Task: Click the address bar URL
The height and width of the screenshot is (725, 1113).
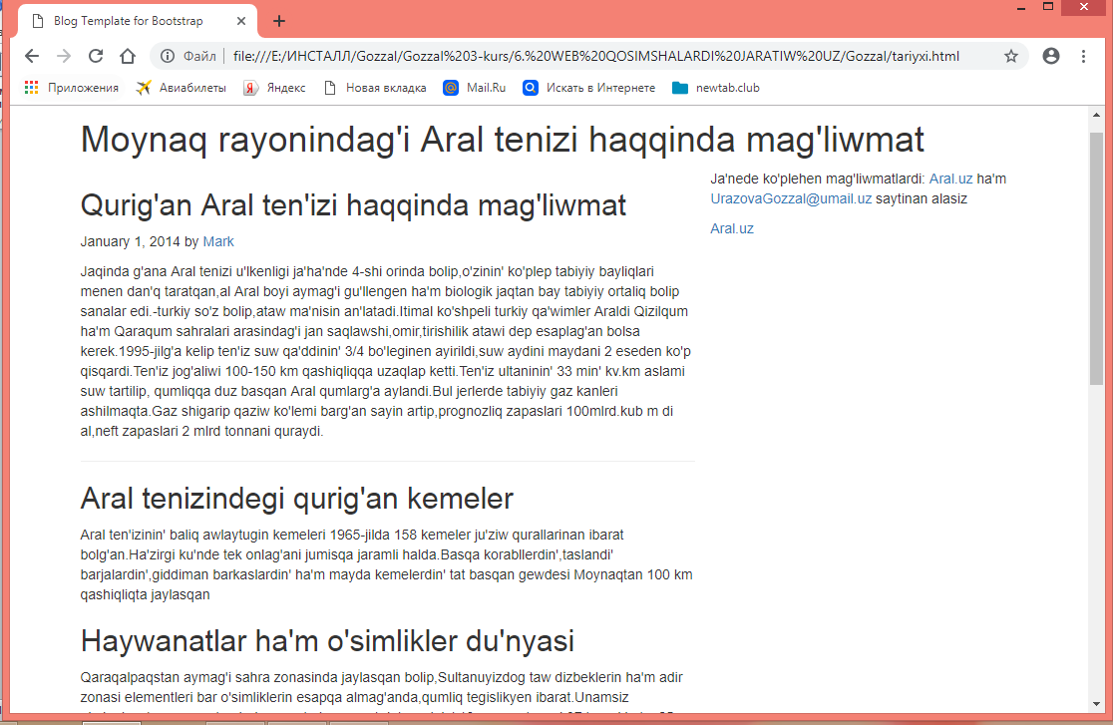Action: pos(596,56)
